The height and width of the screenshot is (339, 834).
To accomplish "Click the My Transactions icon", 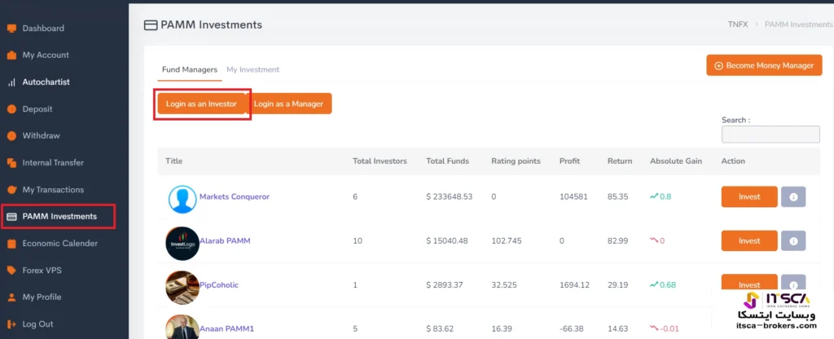I will 11,189.
